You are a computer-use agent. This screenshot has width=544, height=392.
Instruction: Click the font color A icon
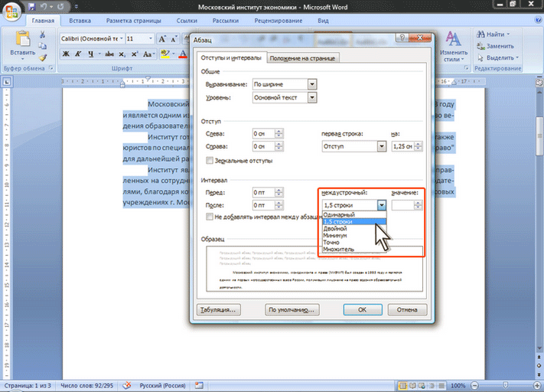click(183, 54)
